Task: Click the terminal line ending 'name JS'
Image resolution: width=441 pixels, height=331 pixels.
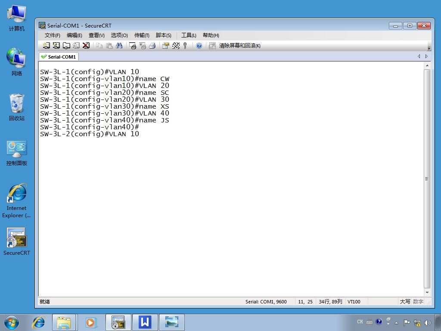Action: (105, 120)
